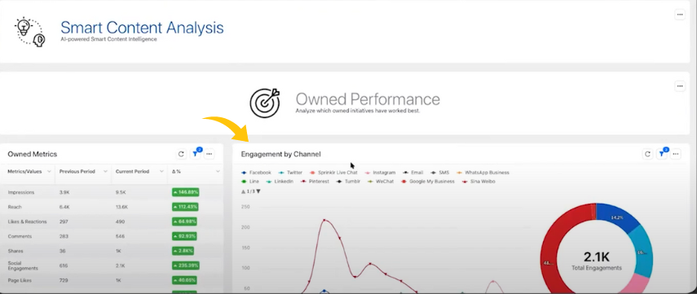Open the Engagement by Channel filter
The height and width of the screenshot is (294, 697).
click(x=662, y=154)
